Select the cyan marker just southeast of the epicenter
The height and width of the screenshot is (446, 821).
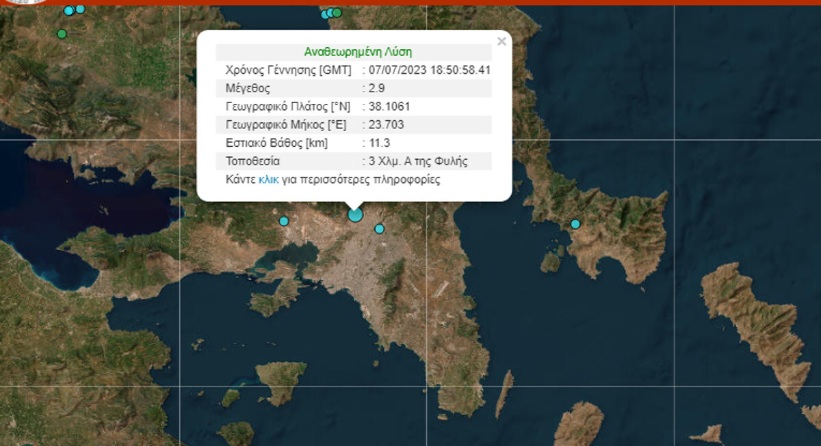[380, 229]
